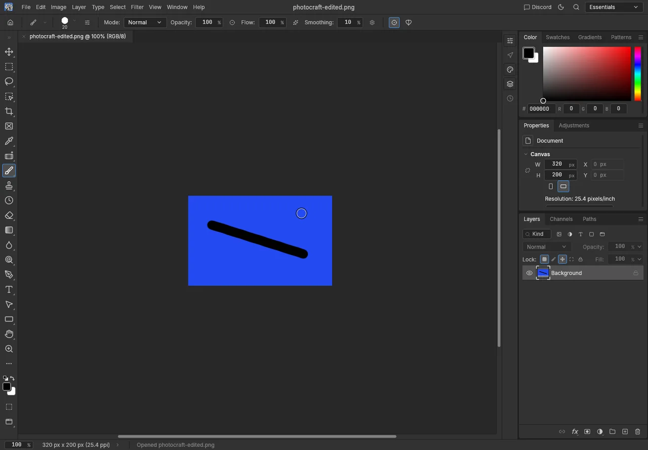The image size is (648, 450).
Task: Add a layer effect with fx icon
Action: pos(575,432)
